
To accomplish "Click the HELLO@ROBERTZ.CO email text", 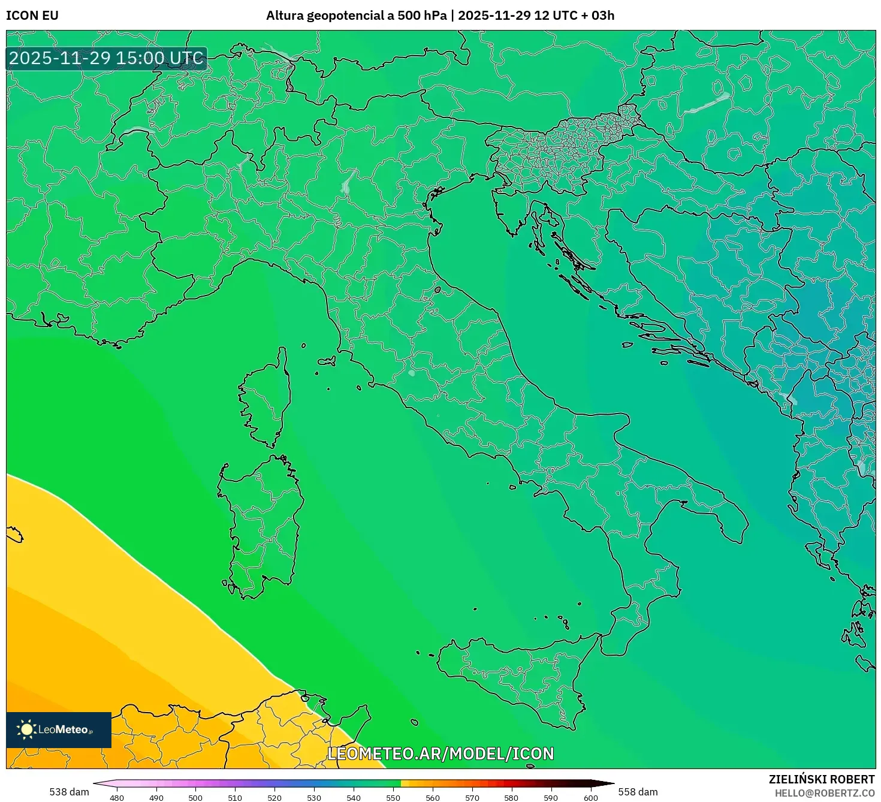I will (826, 794).
